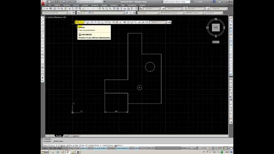Open the color control DaLayer dropdown
This screenshot has width=274, height=154.
[x=149, y=13]
